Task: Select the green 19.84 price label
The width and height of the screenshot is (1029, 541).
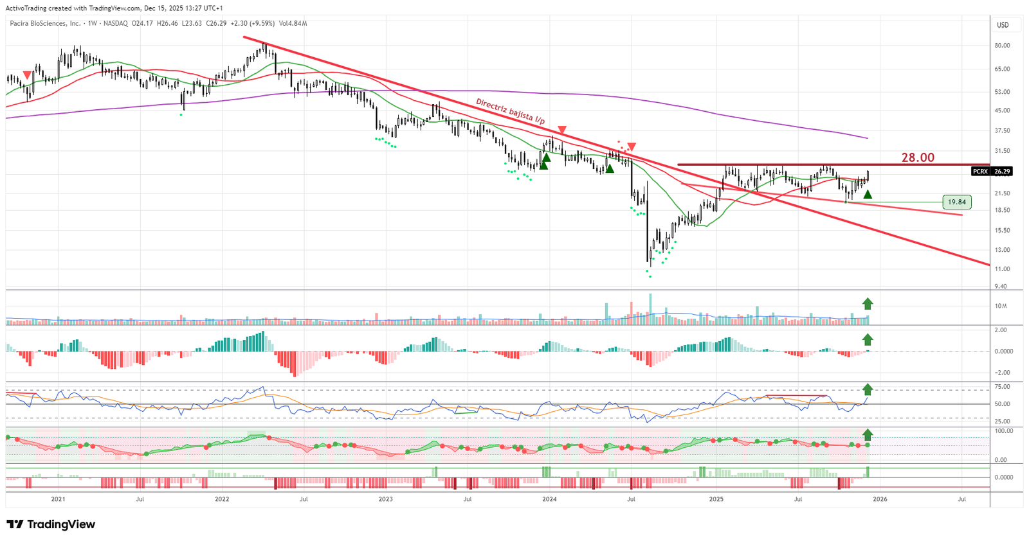Action: pyautogui.click(x=956, y=202)
